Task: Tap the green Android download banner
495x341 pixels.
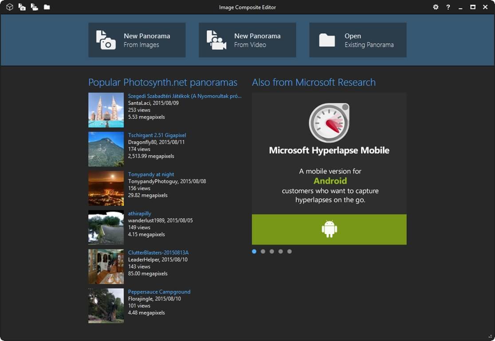Action: coord(329,229)
